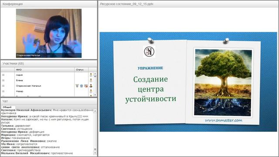Click the microphone status icon for Старжинская Наталья

[x=77, y=86]
